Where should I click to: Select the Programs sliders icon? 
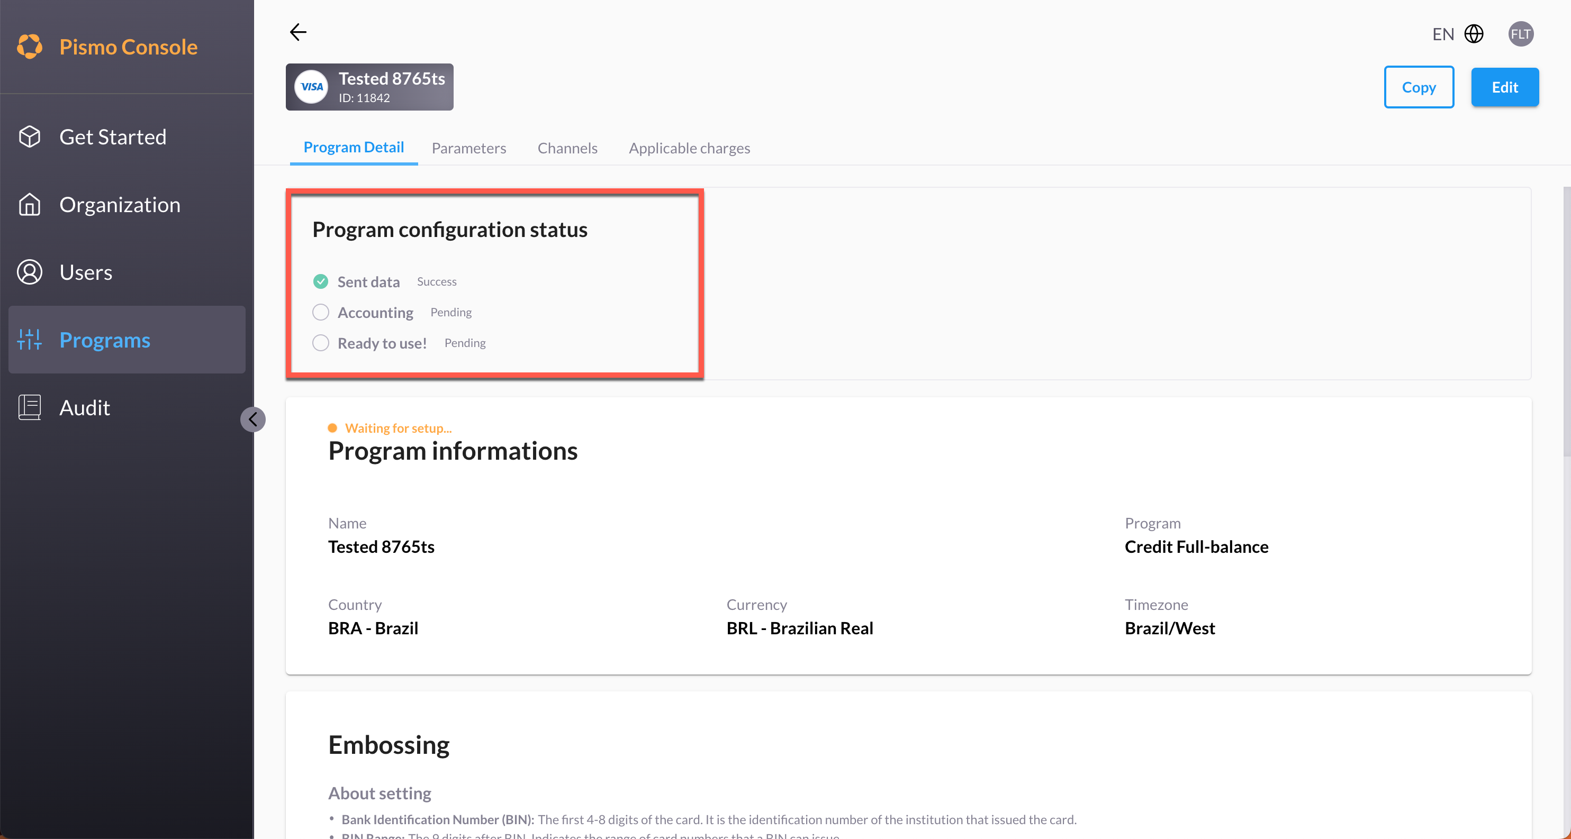(29, 340)
